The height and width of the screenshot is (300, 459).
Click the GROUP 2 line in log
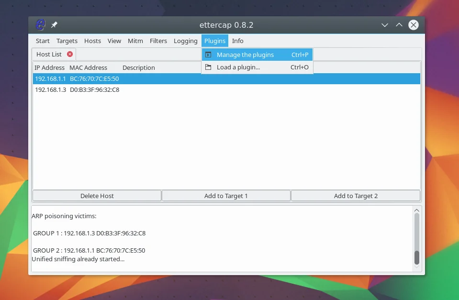click(89, 251)
